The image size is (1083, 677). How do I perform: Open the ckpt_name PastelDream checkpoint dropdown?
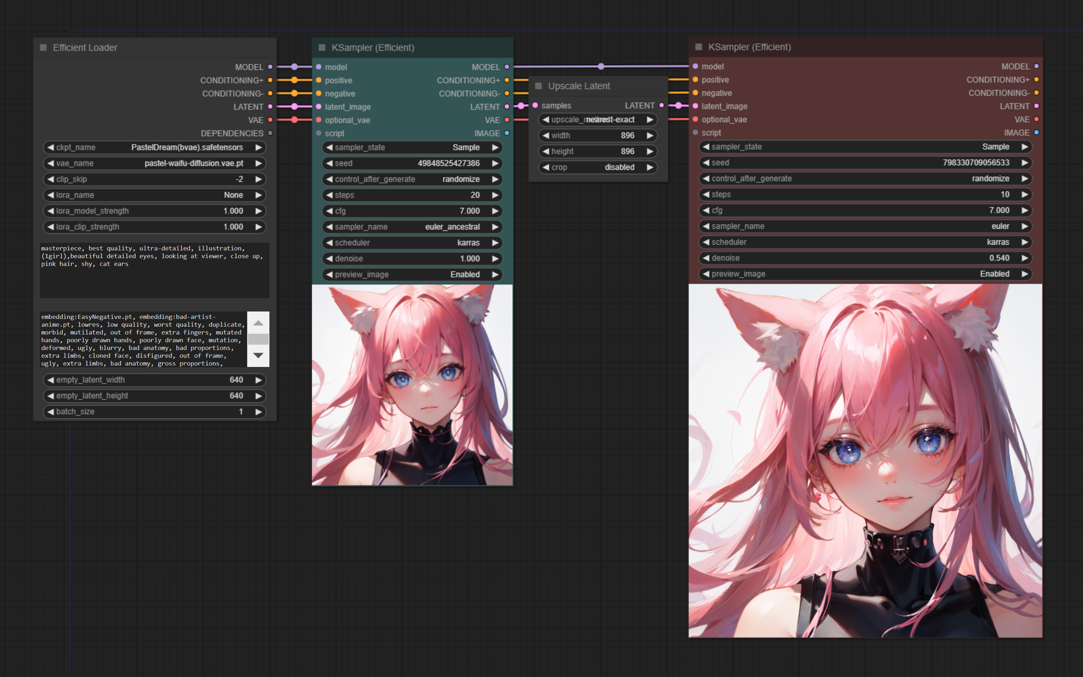154,147
